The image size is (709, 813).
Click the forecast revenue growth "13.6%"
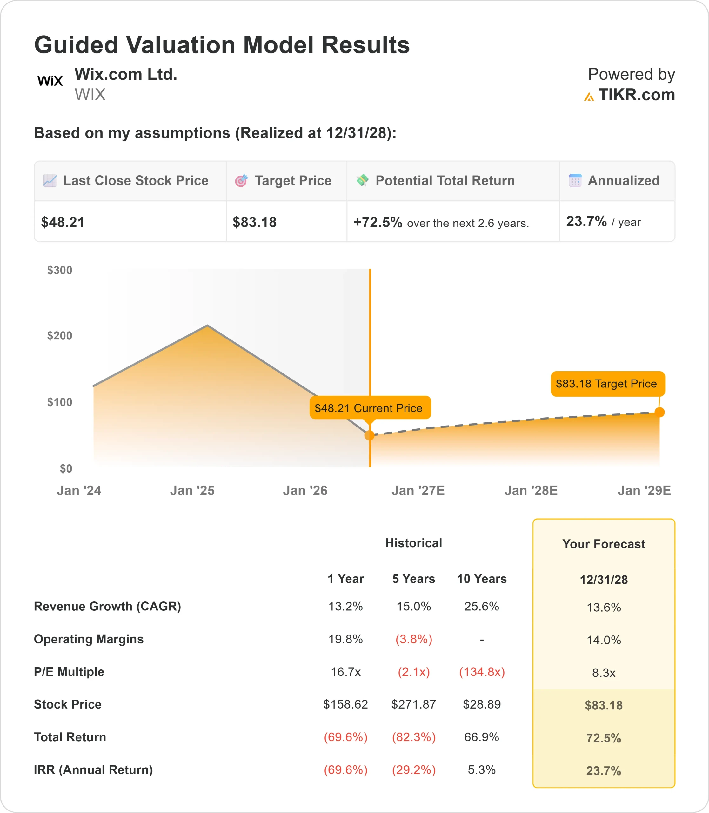(x=604, y=607)
